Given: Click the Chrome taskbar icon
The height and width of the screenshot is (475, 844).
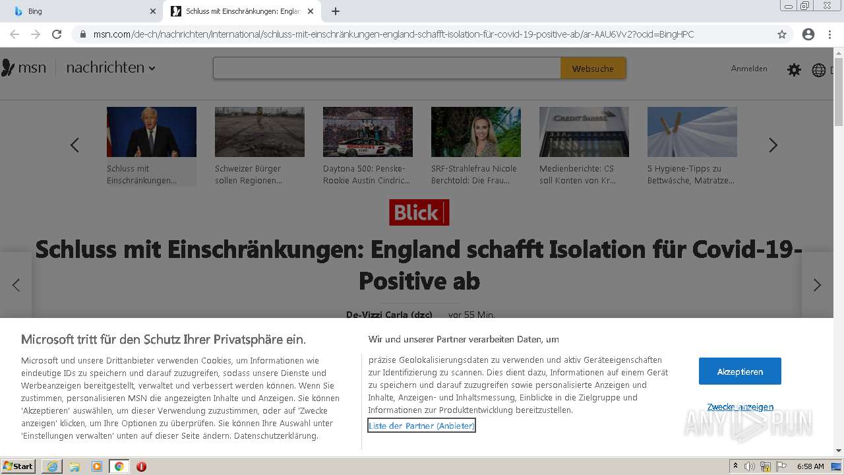Looking at the screenshot, I should pyautogui.click(x=119, y=466).
